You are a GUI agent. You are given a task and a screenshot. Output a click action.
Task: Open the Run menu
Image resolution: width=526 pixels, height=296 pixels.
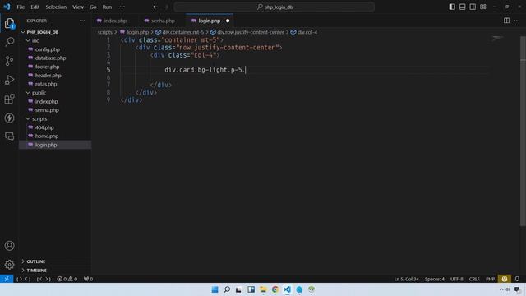[x=107, y=7]
